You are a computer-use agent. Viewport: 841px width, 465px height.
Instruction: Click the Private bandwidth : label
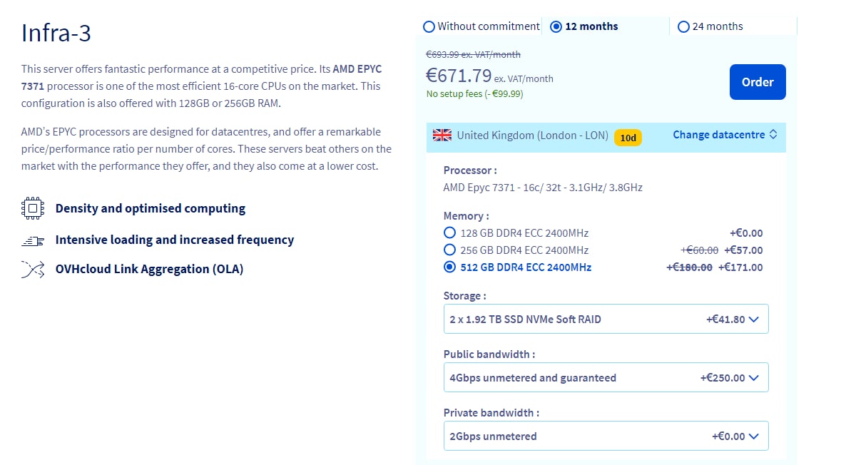491,413
